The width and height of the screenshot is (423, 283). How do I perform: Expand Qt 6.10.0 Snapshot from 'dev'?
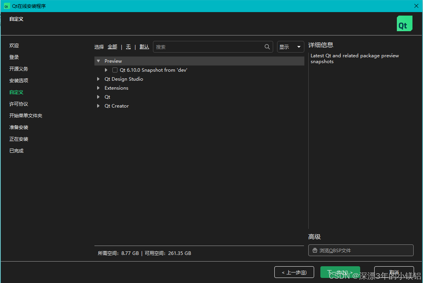pos(106,70)
